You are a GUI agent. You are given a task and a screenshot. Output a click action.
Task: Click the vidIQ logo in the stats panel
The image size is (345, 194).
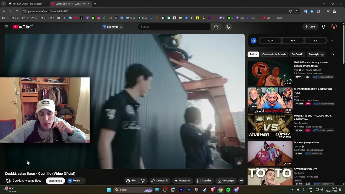click(x=253, y=41)
